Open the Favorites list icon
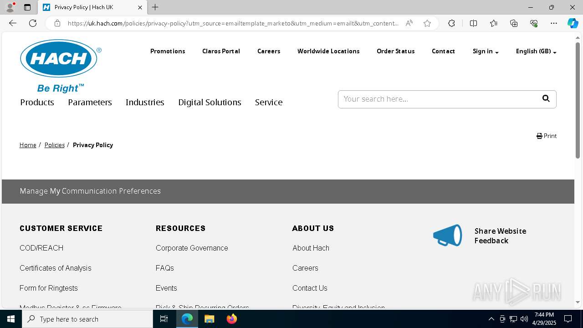The width and height of the screenshot is (583, 328). pos(494,23)
